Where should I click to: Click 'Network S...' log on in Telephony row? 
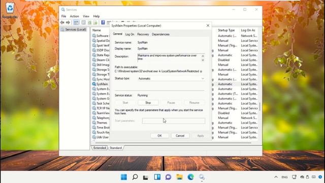[x=249, y=118]
